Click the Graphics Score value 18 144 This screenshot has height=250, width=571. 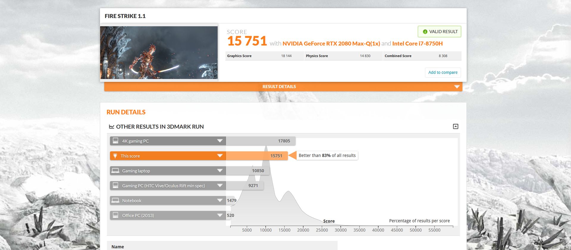pos(286,56)
